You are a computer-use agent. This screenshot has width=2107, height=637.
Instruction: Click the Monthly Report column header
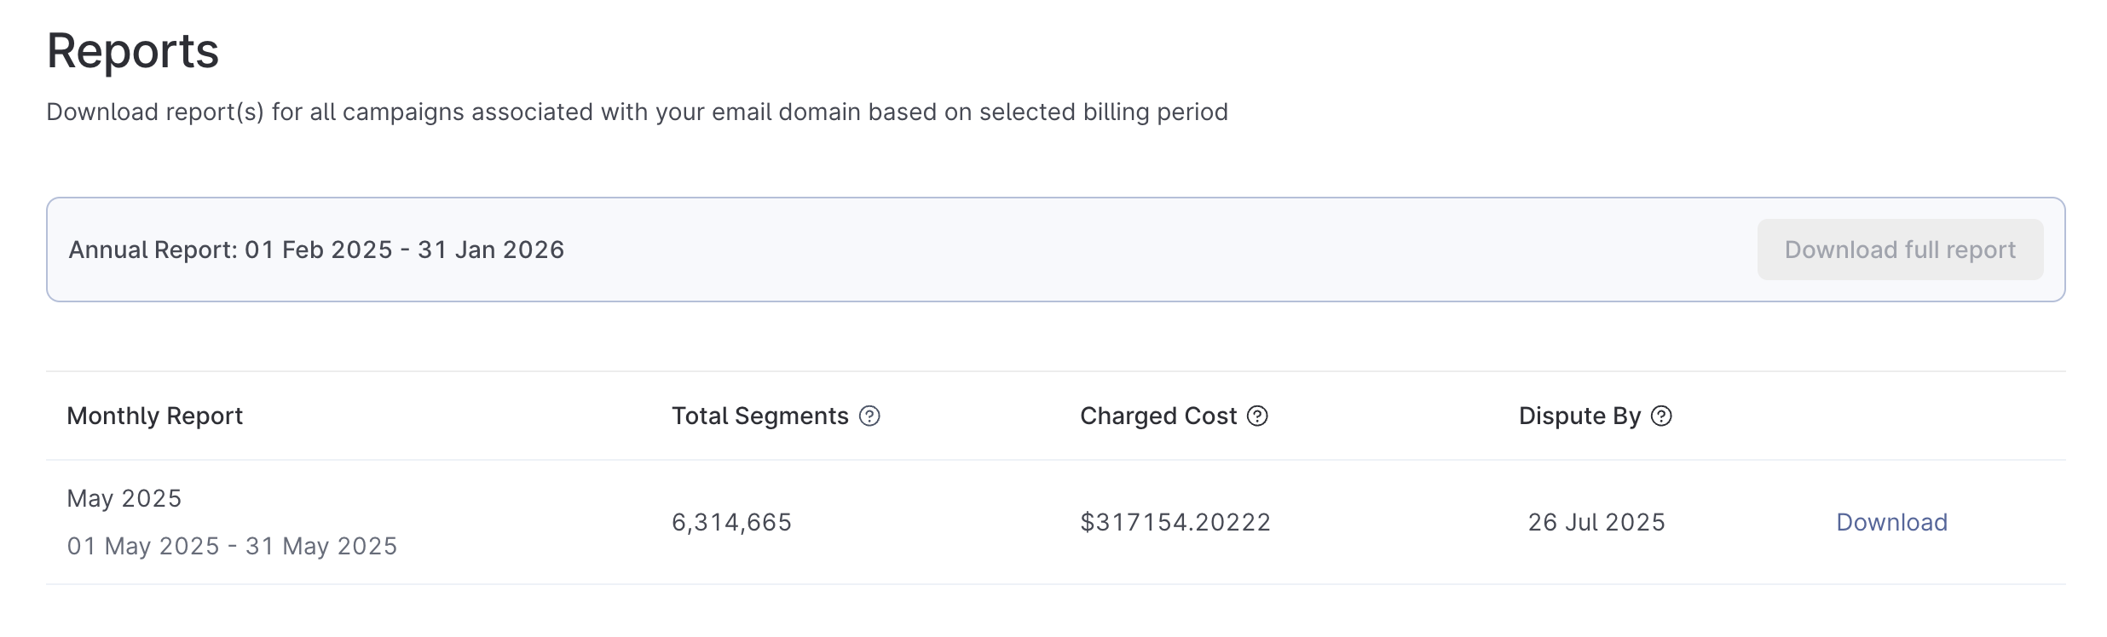[x=155, y=416]
